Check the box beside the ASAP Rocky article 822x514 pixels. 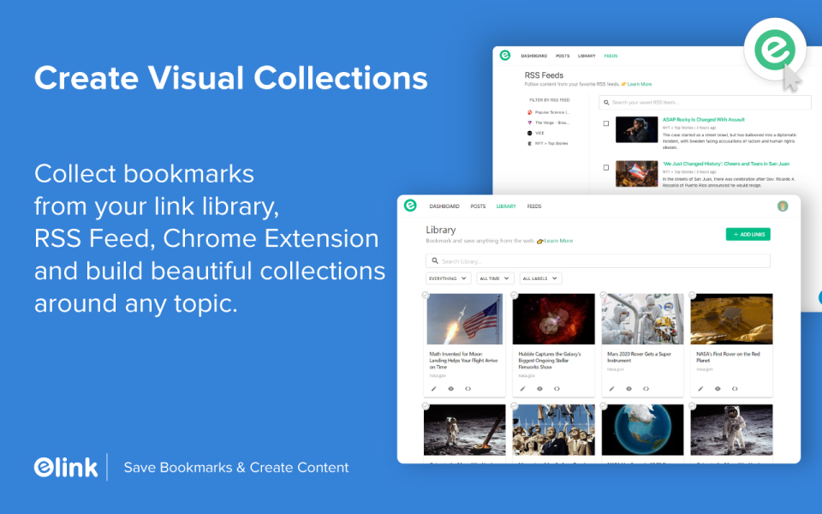(x=605, y=123)
